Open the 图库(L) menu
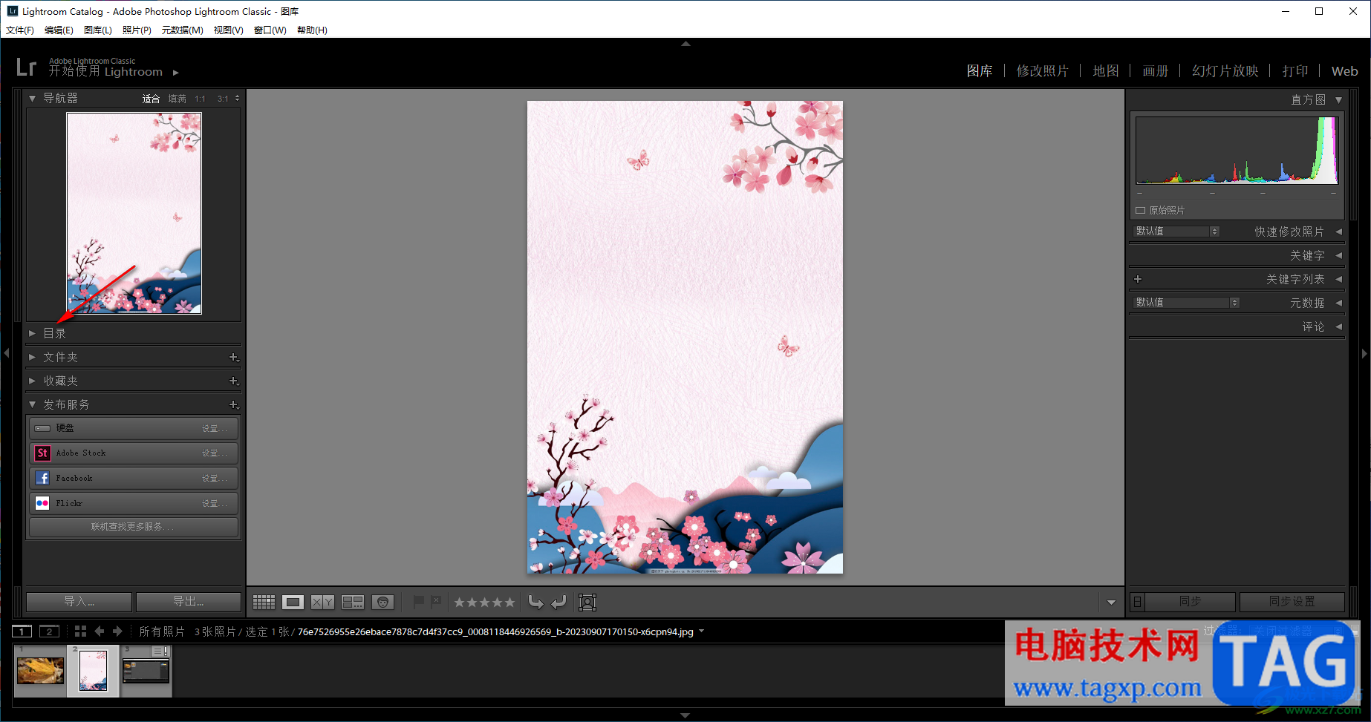 pyautogui.click(x=98, y=30)
